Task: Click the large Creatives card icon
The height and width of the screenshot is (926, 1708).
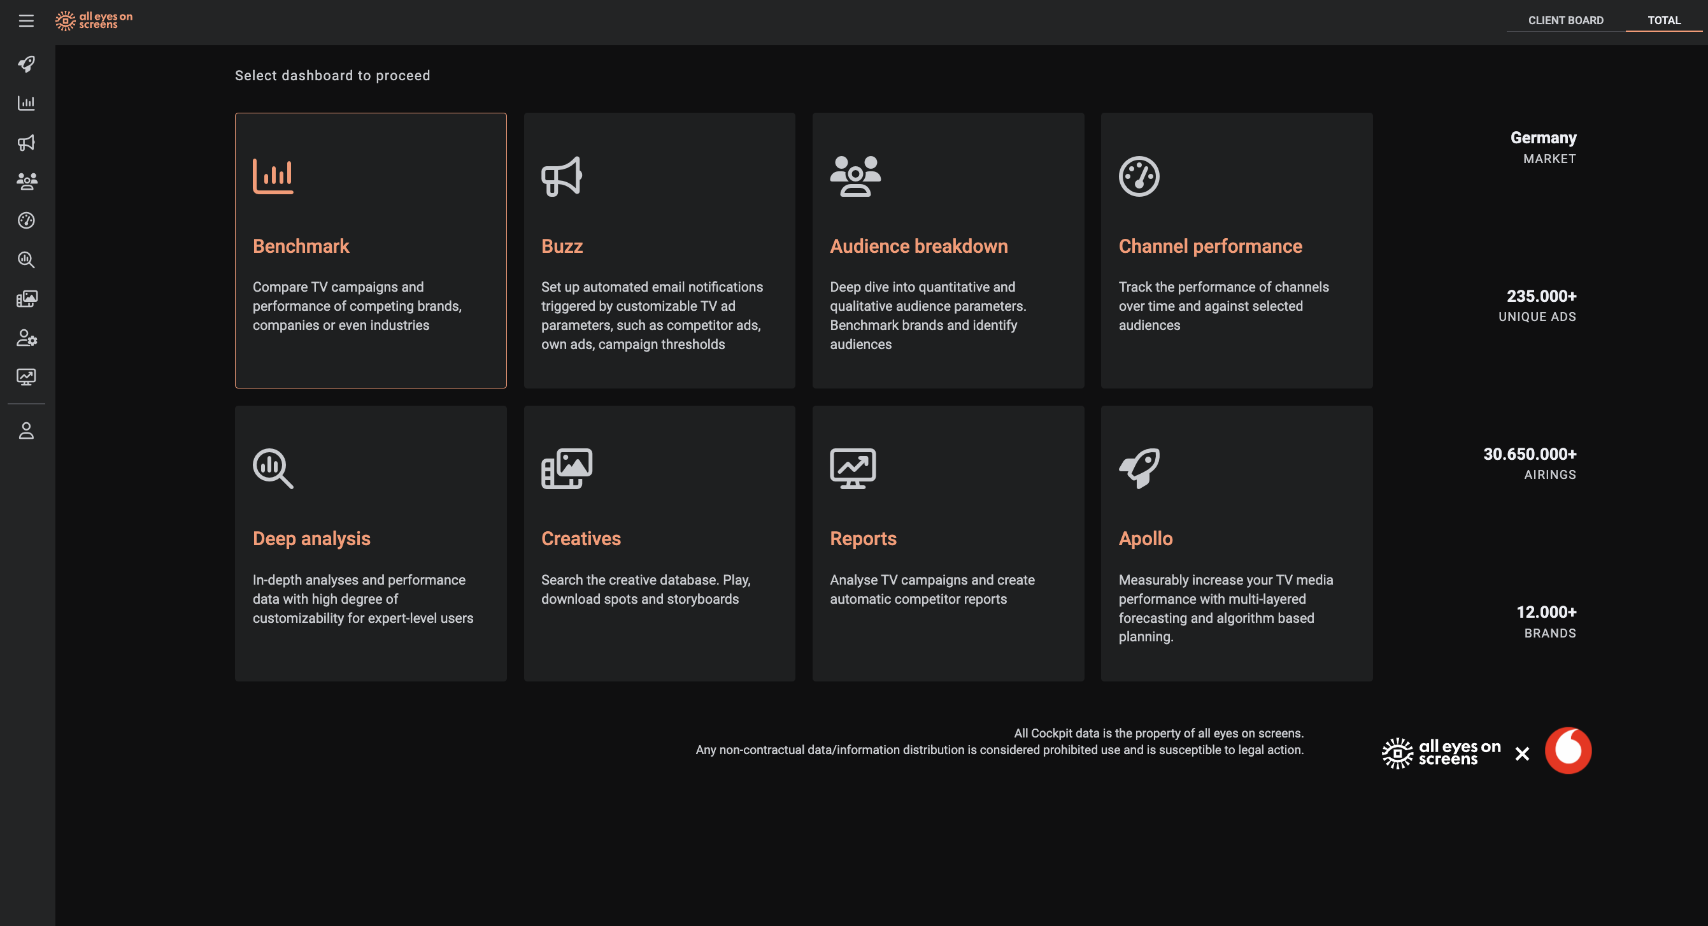Action: [566, 469]
